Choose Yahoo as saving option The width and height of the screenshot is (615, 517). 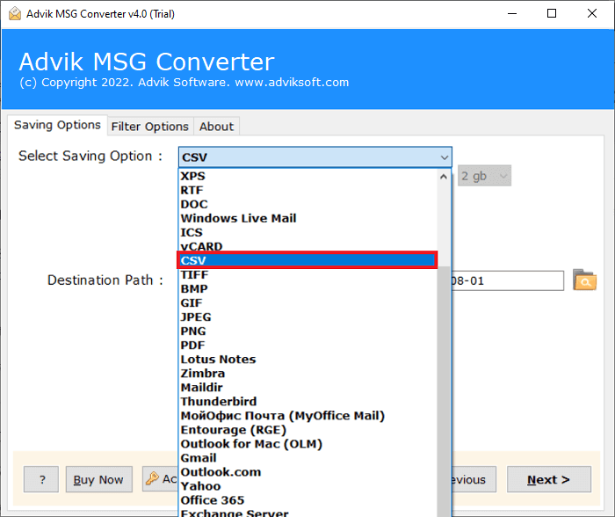point(308,486)
